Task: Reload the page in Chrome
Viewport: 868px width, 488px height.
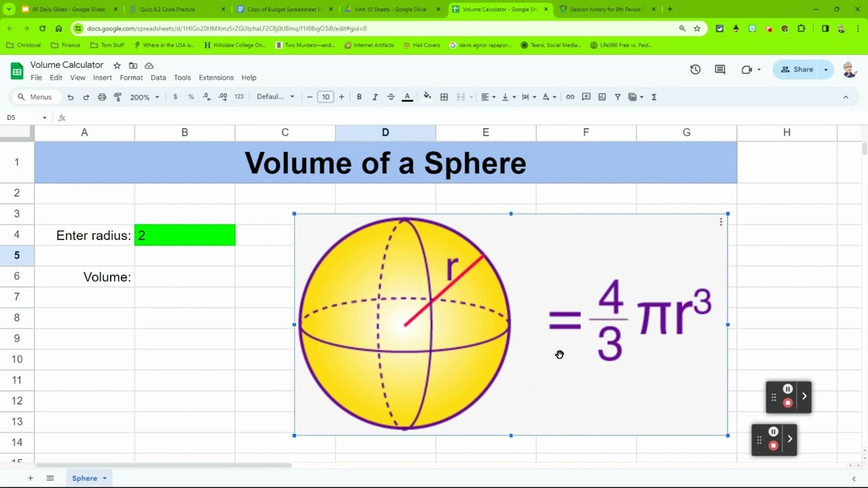Action: tap(42, 28)
